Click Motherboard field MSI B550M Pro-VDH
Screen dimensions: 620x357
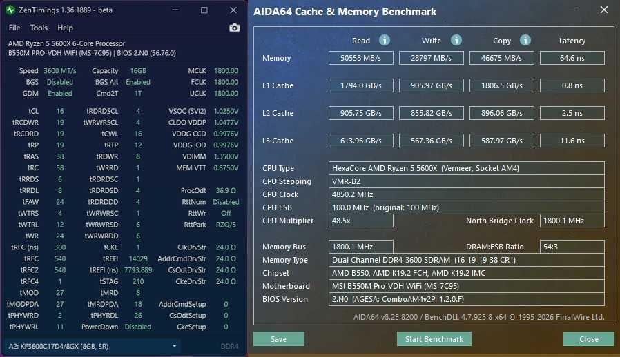[467, 286]
